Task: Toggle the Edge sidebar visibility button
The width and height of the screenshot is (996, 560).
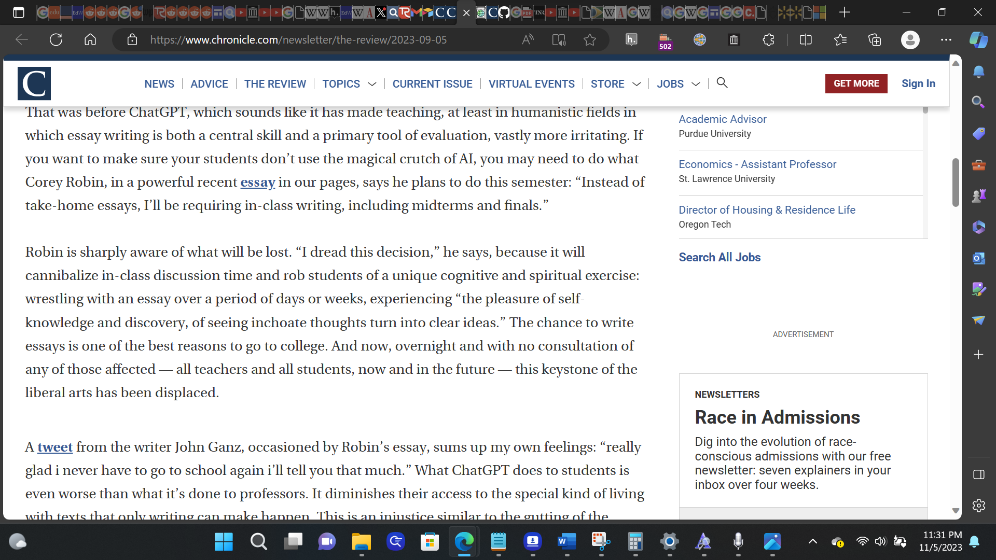Action: [x=978, y=474]
